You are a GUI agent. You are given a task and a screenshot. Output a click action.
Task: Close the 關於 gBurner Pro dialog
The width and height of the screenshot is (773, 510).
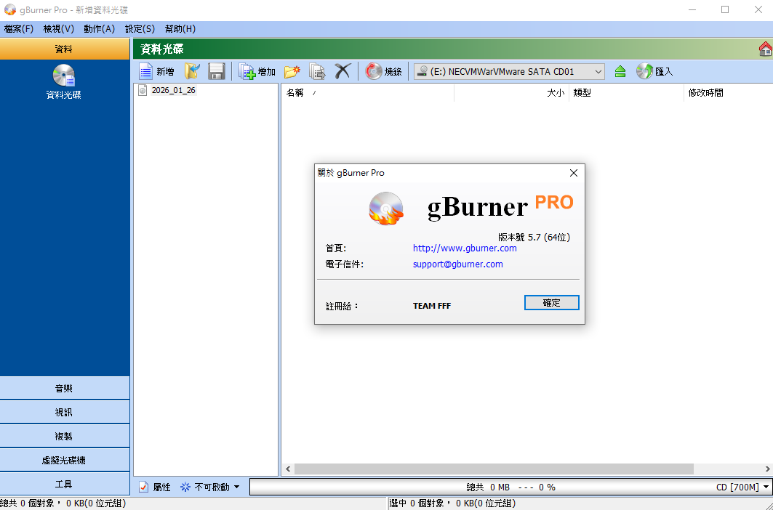(x=573, y=173)
